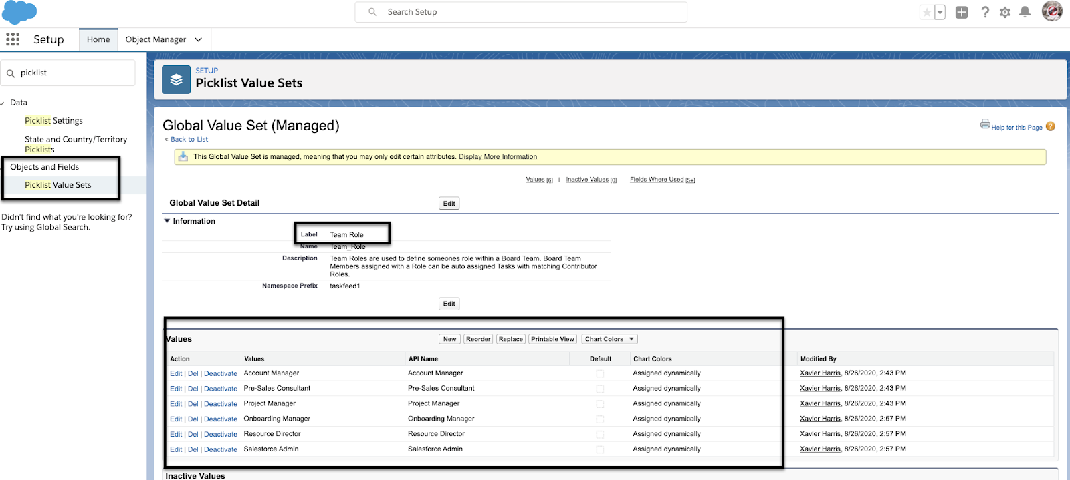Open Help for this Page link
1070x480 pixels.
pyautogui.click(x=1016, y=128)
